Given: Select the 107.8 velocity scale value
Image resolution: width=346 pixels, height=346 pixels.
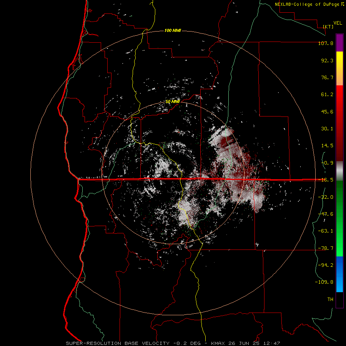Looking at the screenshot, I should tap(326, 43).
